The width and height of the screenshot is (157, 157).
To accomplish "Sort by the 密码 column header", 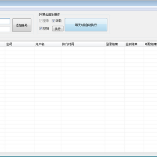I will point(20,44).
